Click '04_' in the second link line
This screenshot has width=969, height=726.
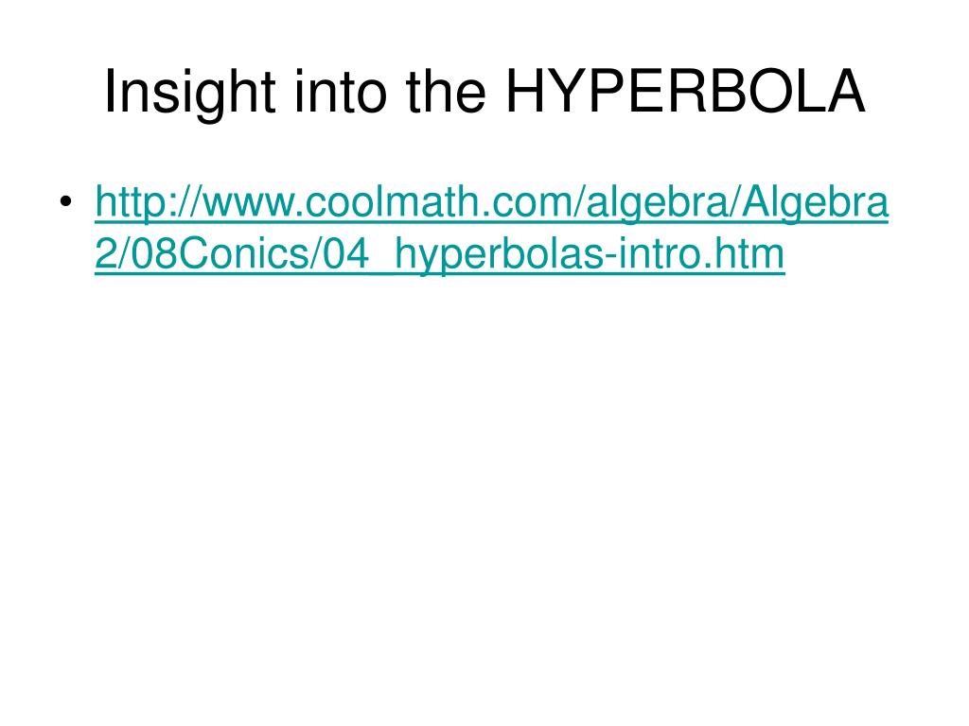[x=357, y=255]
